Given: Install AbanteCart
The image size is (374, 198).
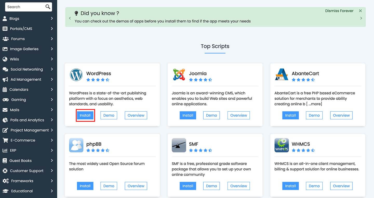Looking at the screenshot, I should 290,115.
